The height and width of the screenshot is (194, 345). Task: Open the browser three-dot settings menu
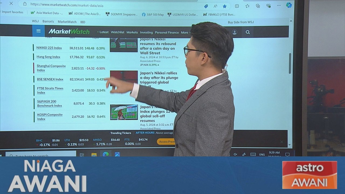pos(279,5)
